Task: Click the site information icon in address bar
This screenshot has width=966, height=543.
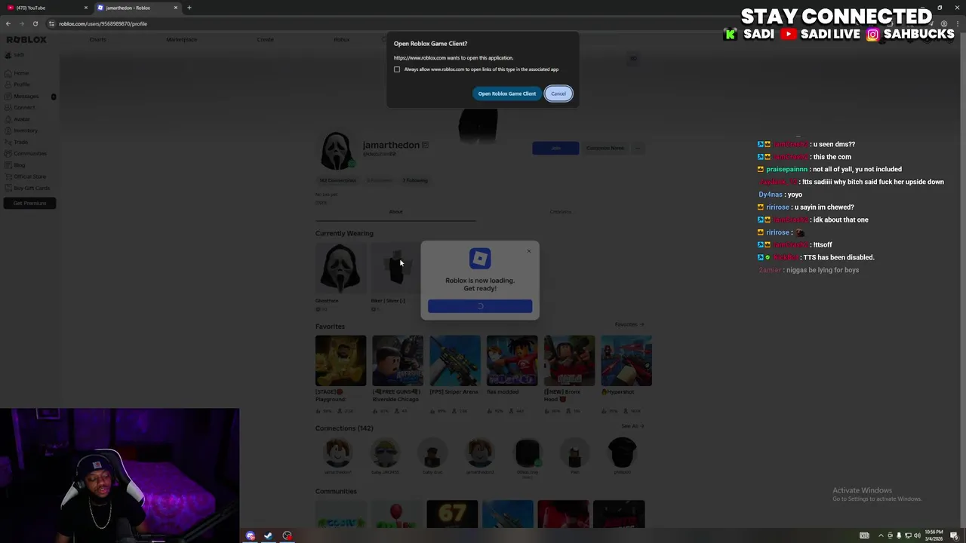Action: pos(51,23)
